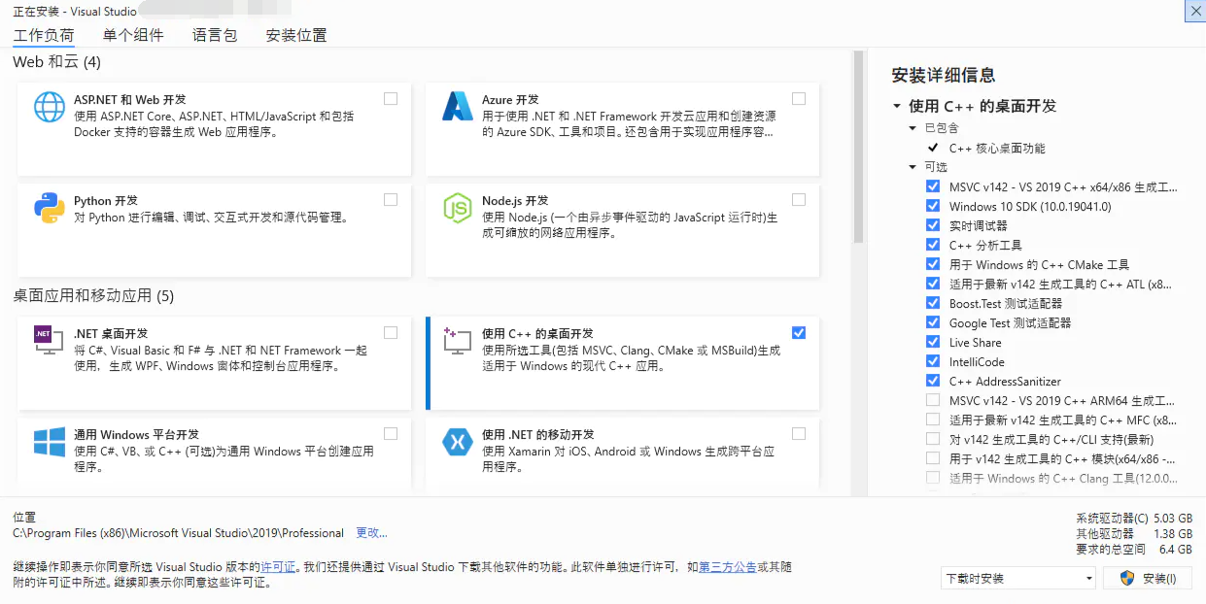Uncheck the Live Share component

933,342
